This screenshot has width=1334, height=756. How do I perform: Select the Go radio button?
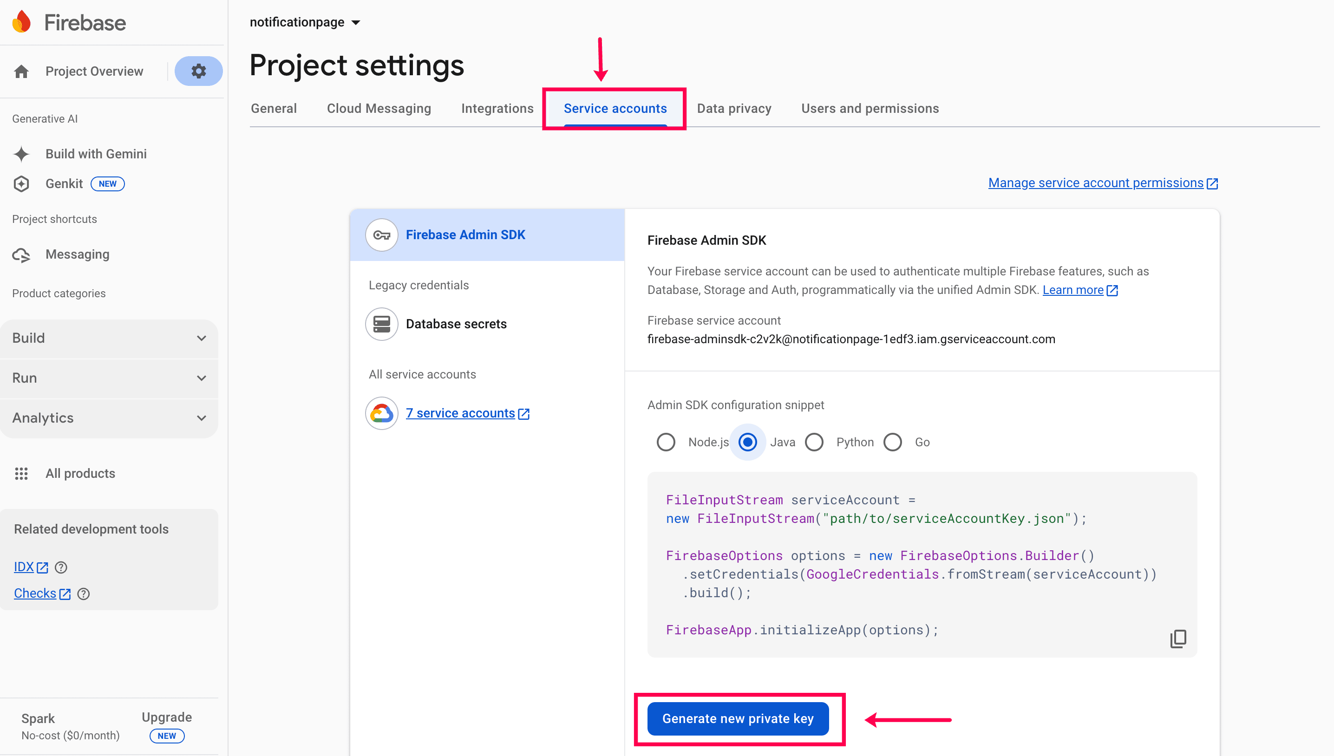pyautogui.click(x=893, y=443)
